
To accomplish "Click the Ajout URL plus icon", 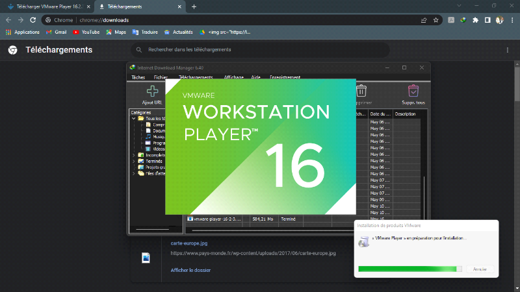I will pos(152,91).
